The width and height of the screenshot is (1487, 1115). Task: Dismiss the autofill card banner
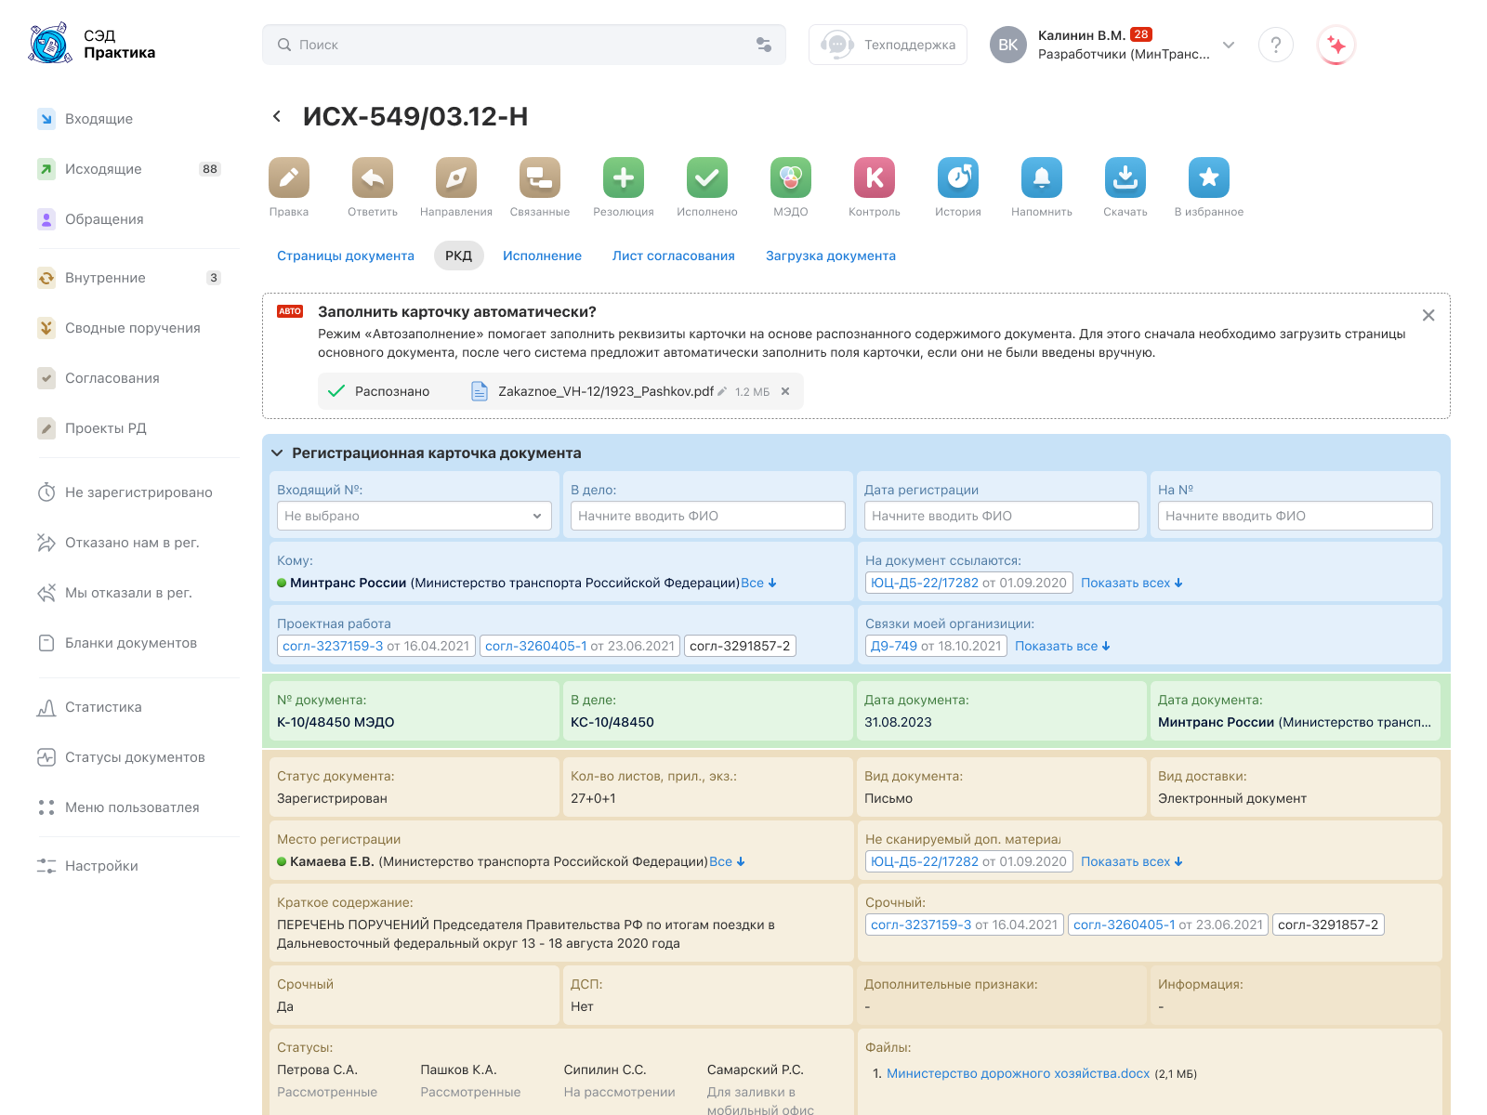1428,316
